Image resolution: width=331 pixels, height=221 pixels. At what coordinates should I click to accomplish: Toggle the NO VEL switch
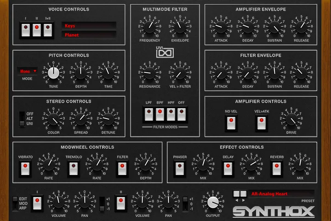pyautogui.click(x=231, y=123)
